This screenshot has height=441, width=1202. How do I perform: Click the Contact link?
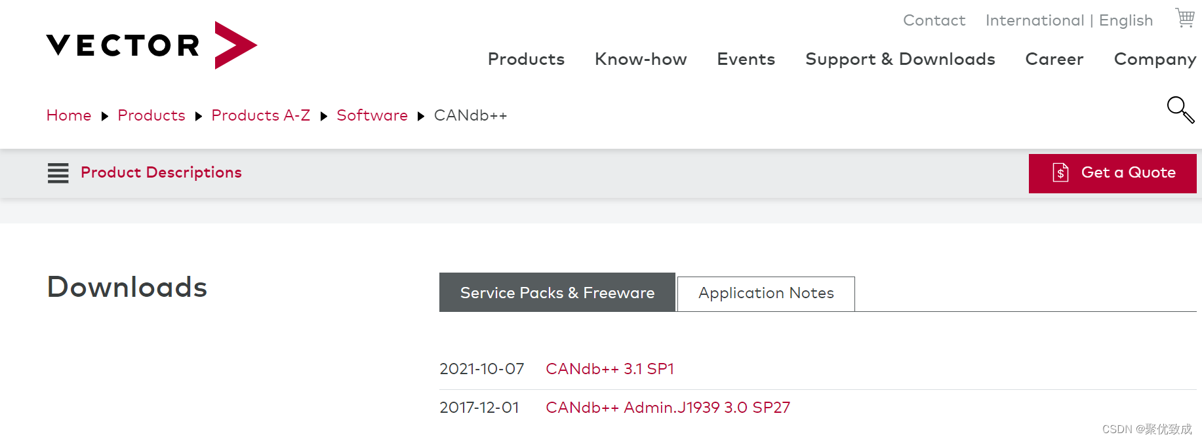pos(934,20)
